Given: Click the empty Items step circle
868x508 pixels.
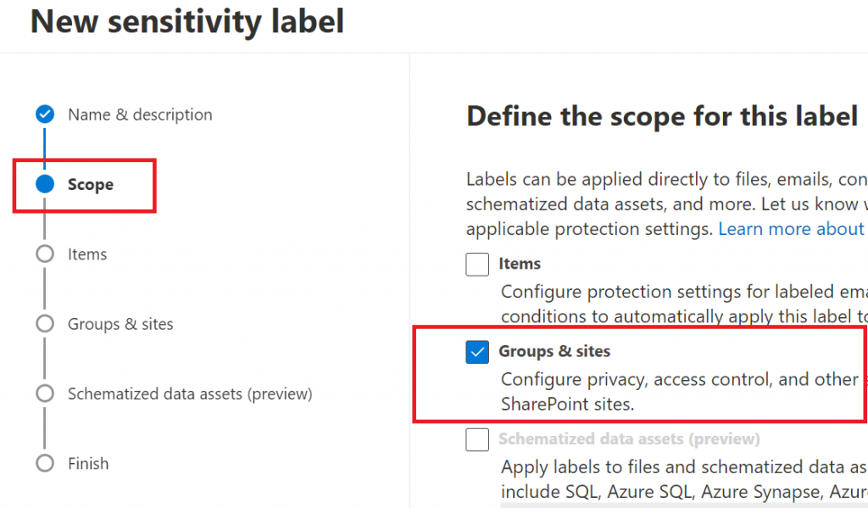Looking at the screenshot, I should click(45, 254).
